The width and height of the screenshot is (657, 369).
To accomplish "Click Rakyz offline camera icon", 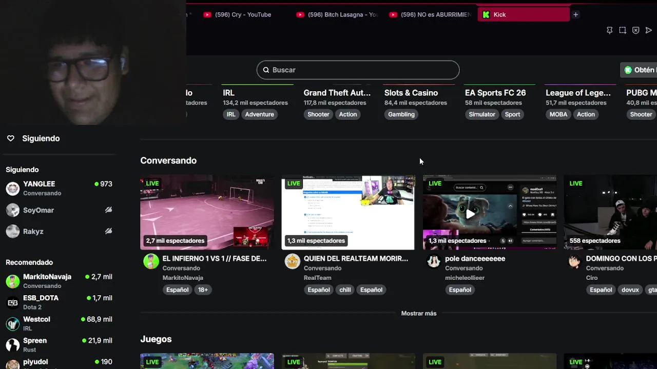I will (x=108, y=231).
